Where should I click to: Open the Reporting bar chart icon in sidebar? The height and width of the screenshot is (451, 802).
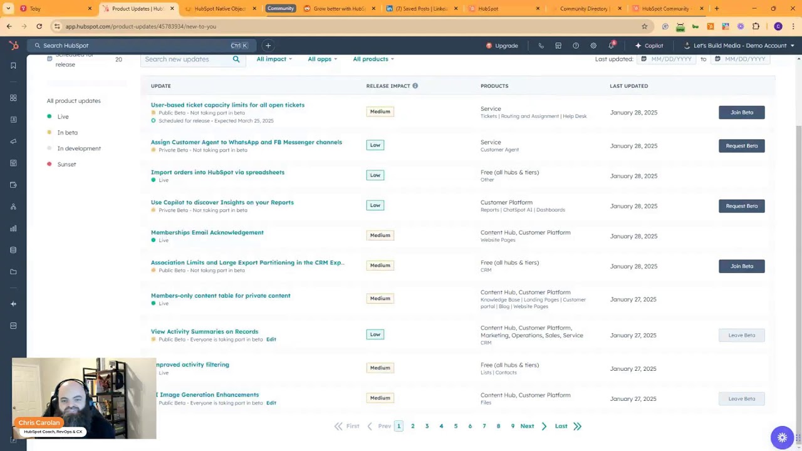pyautogui.click(x=13, y=229)
